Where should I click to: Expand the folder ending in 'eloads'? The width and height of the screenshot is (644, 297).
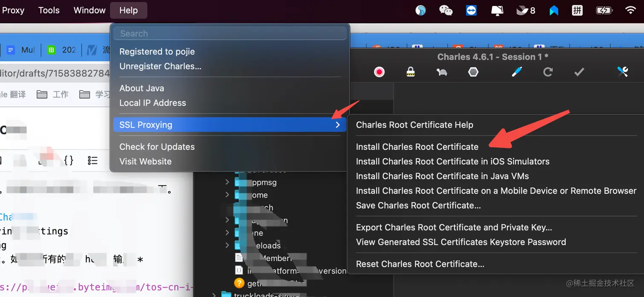point(227,246)
